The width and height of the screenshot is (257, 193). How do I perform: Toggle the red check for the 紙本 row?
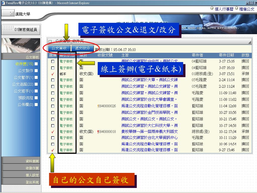53,74
